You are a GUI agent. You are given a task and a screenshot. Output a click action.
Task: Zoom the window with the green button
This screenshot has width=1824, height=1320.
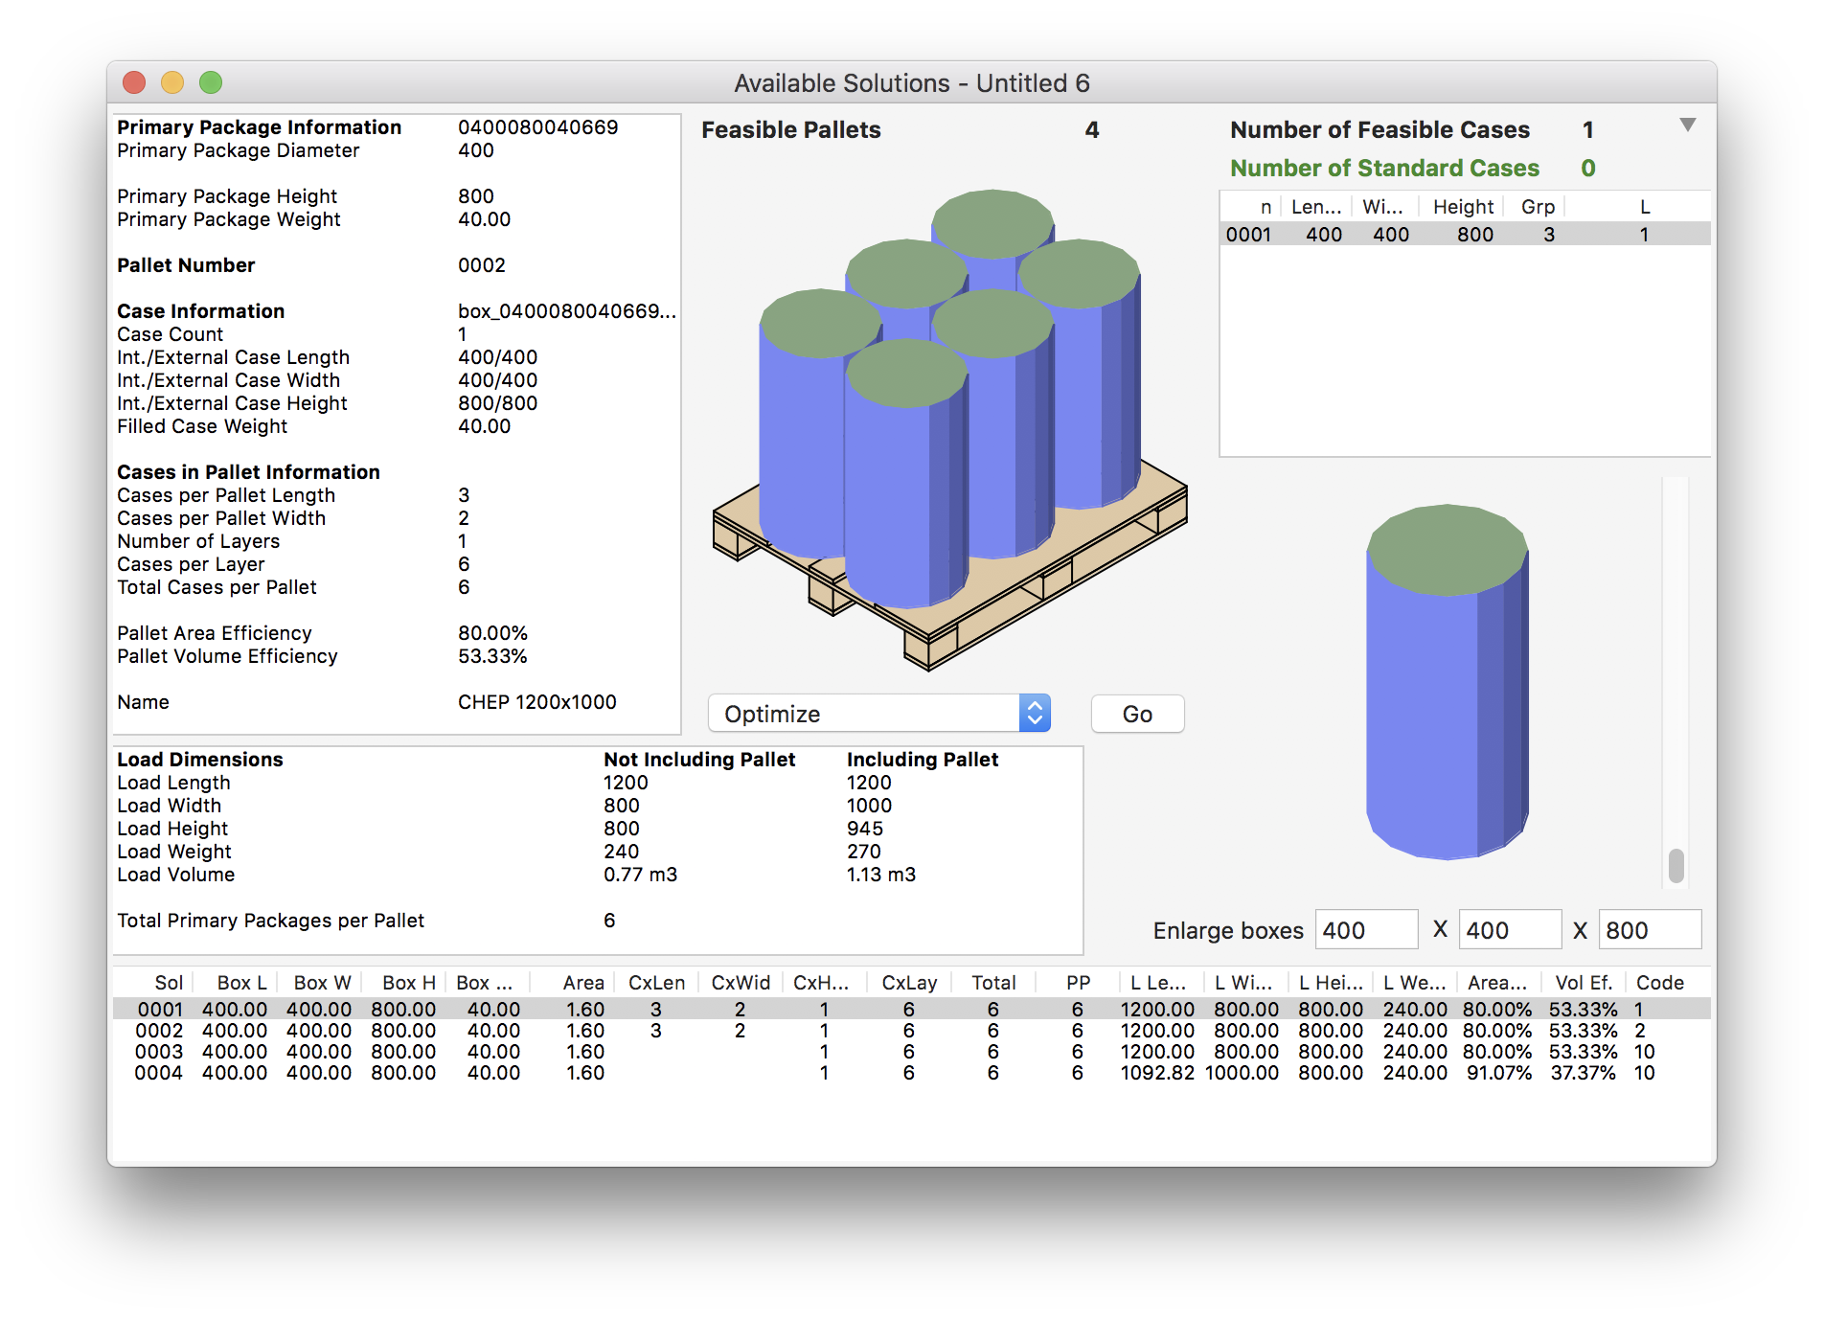coord(211,82)
